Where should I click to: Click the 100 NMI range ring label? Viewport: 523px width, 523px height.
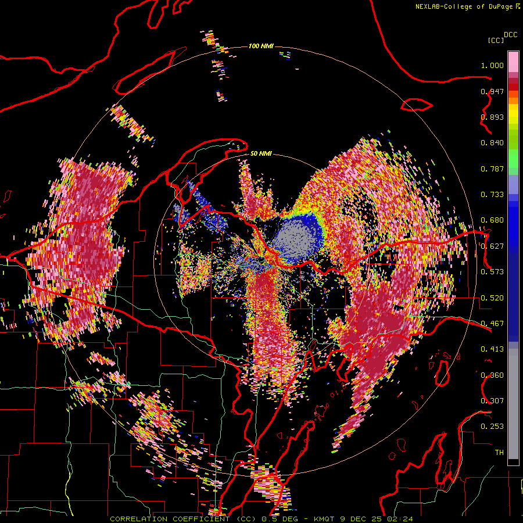[261, 46]
